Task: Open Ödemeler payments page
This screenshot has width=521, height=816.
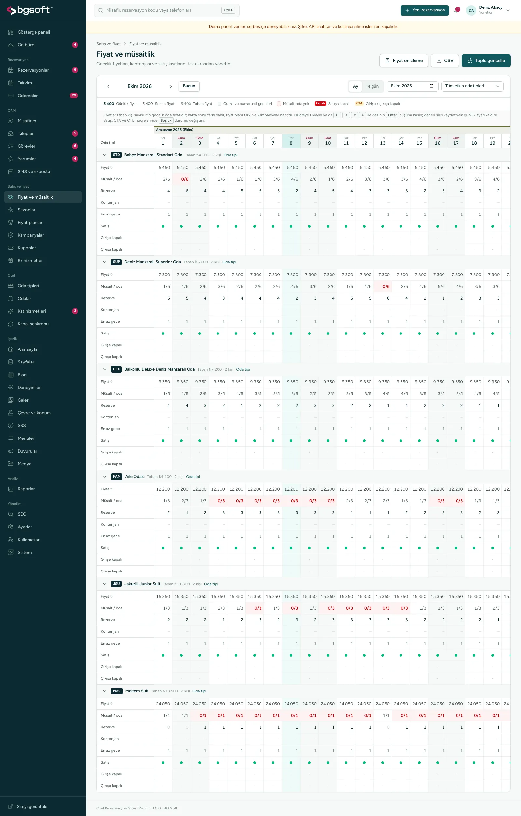Action: click(x=43, y=96)
